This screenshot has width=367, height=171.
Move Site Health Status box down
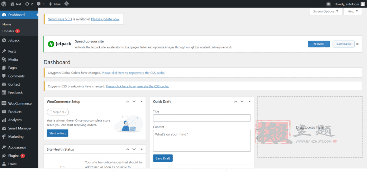(134, 149)
